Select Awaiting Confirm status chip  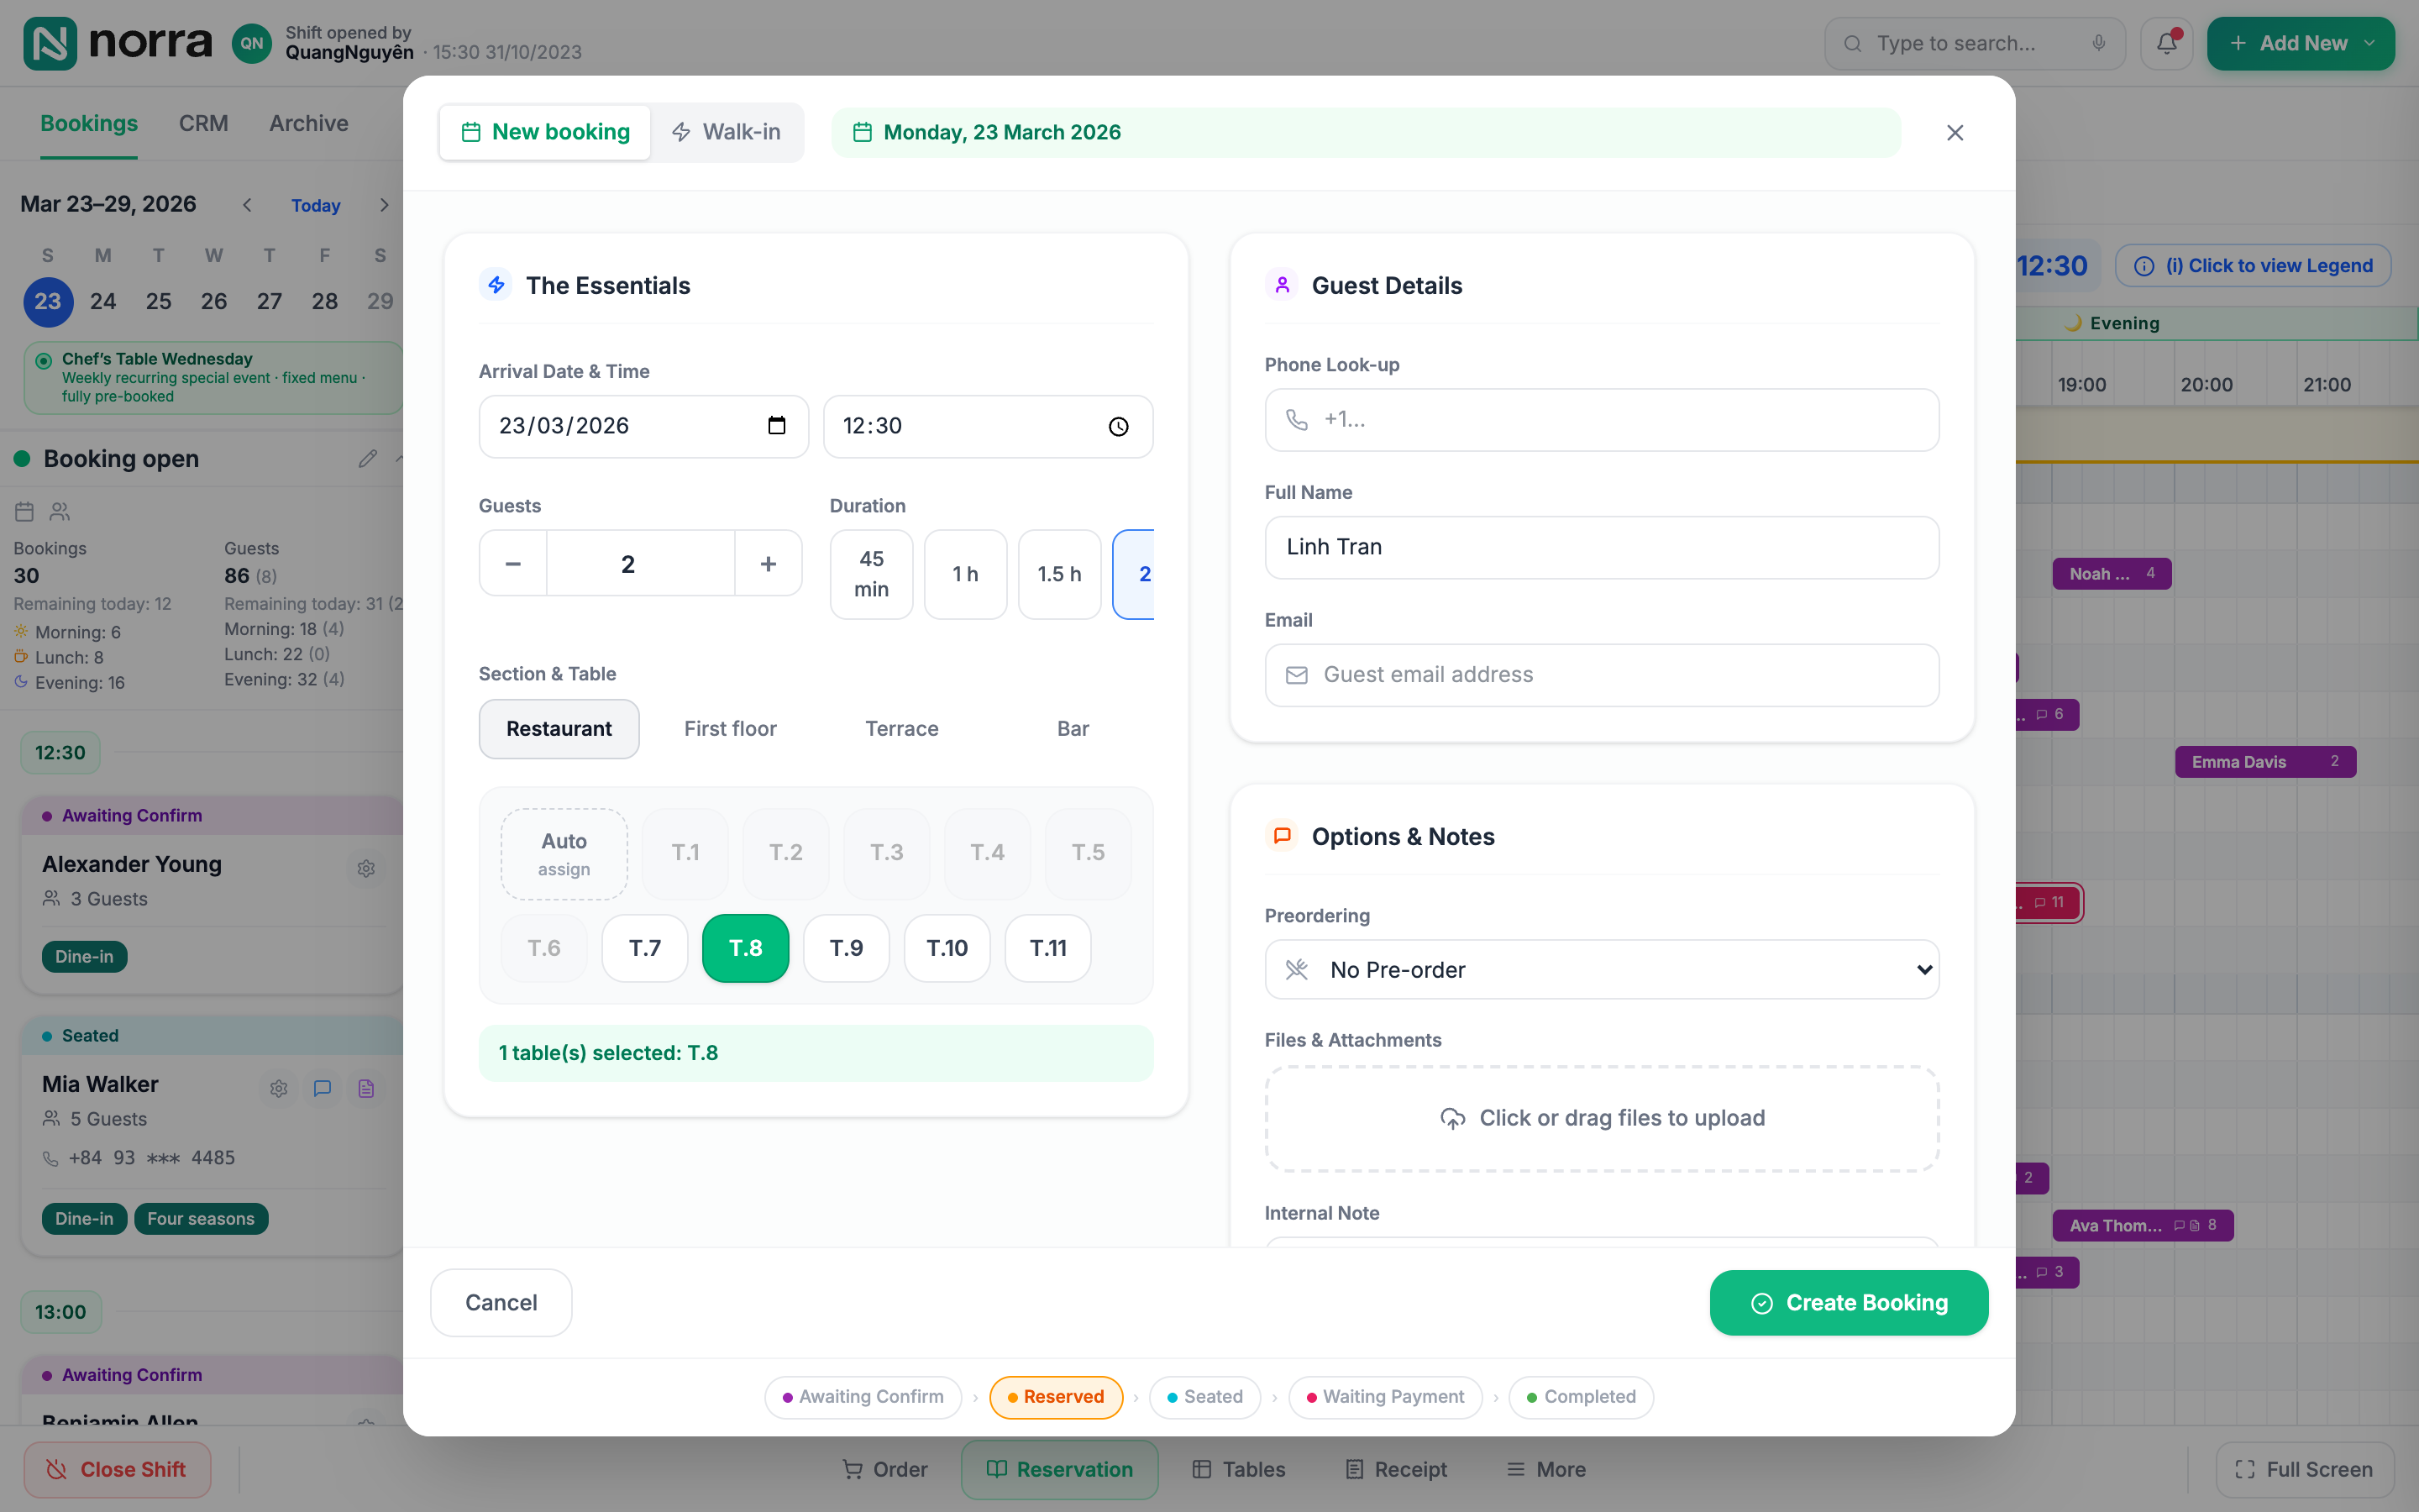tap(863, 1396)
